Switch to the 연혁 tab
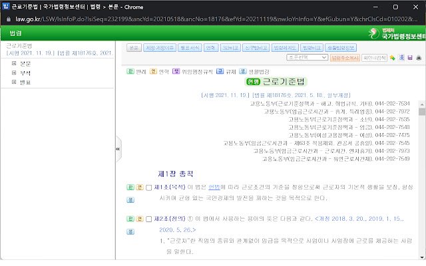 211,48
